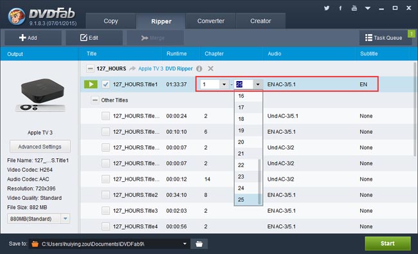Open the Facebook link icon
This screenshot has width=418, height=254.
coord(340,8)
